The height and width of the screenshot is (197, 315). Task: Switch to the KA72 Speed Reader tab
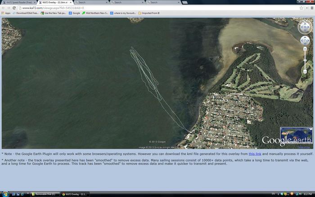18,2
